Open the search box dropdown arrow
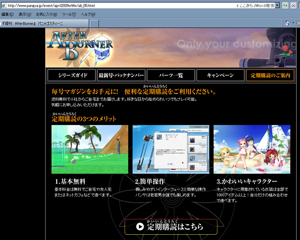300x240 pixels. click(277, 6)
